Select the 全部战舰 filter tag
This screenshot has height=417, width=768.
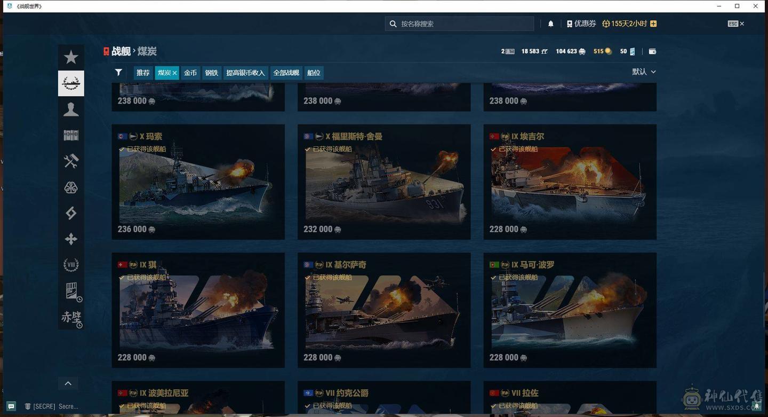coord(286,73)
